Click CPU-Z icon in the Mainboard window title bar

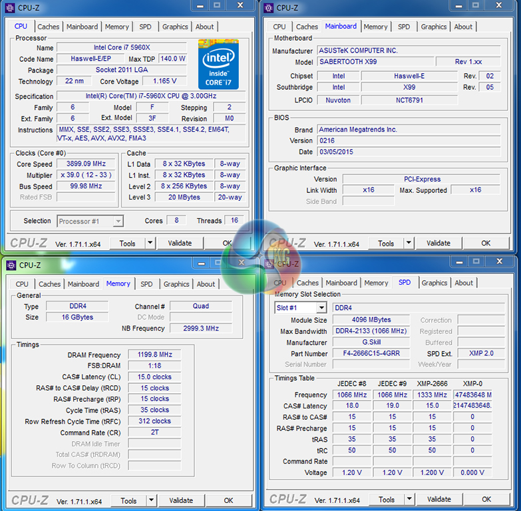(269, 7)
